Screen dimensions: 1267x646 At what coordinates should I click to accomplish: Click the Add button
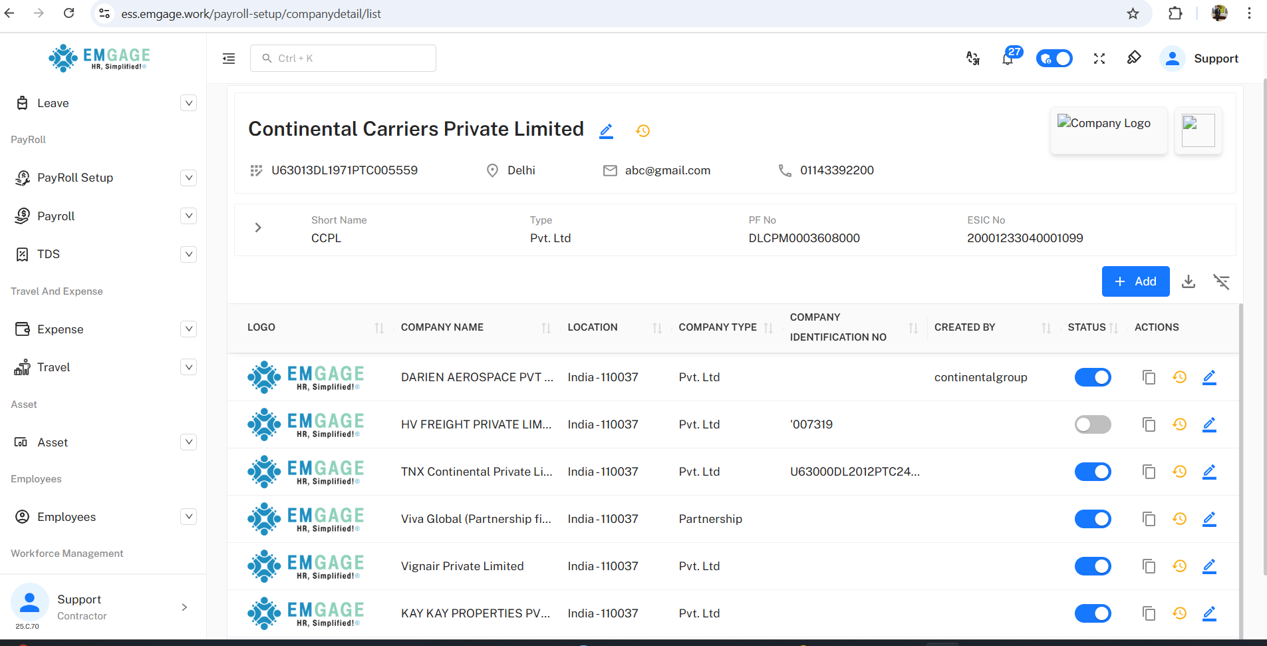point(1135,281)
